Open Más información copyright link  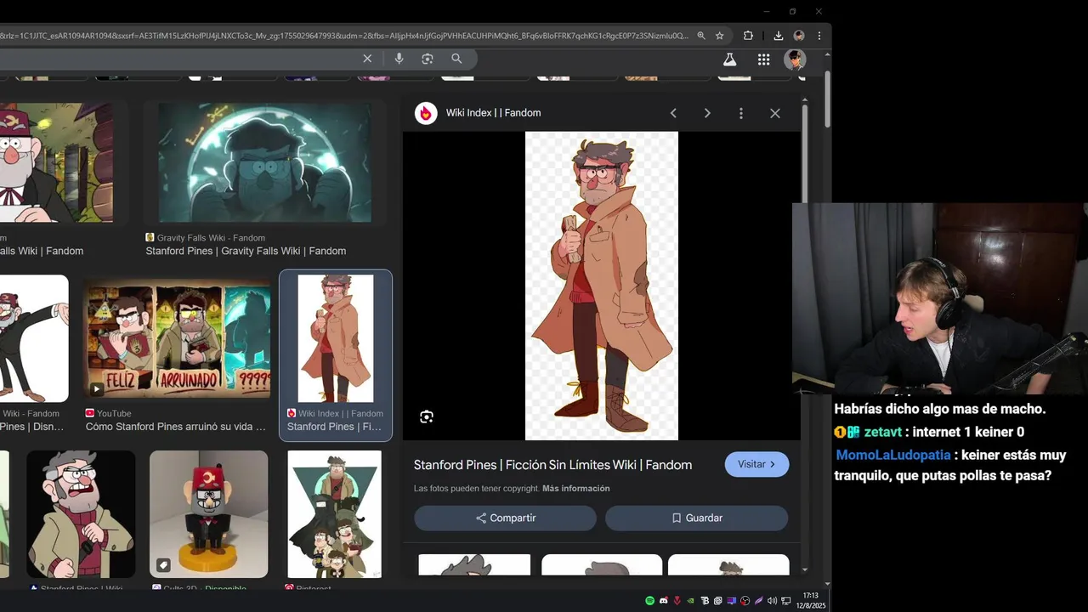(575, 488)
